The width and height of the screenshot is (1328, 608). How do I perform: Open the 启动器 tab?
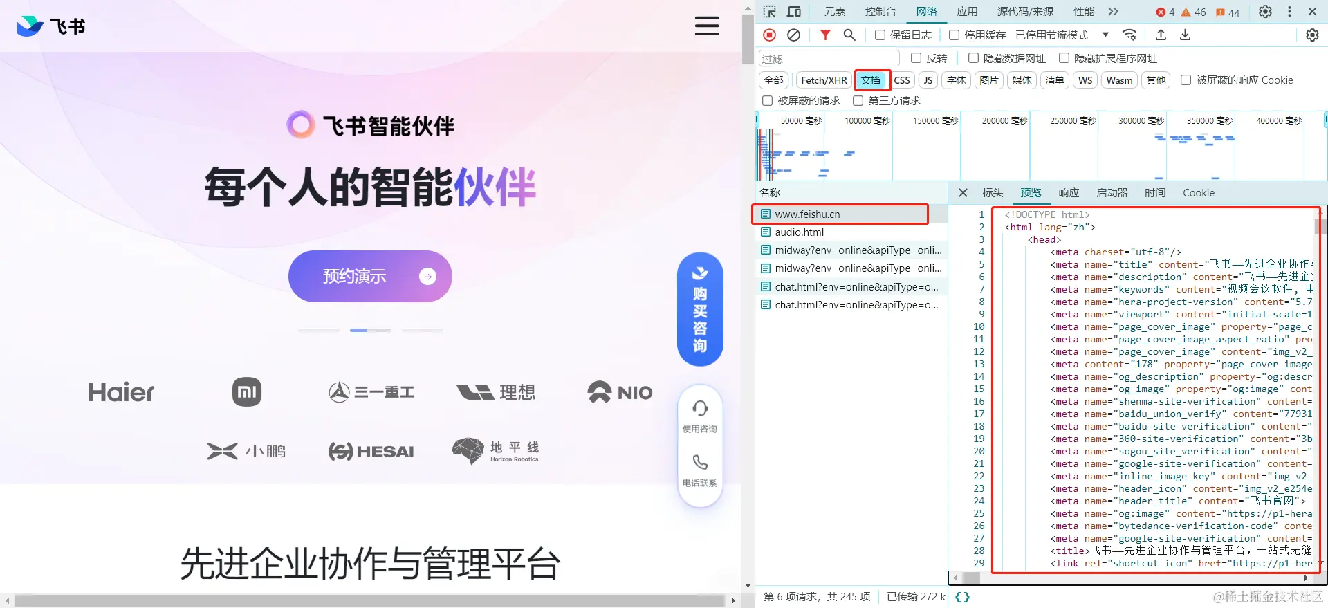pos(1112,193)
